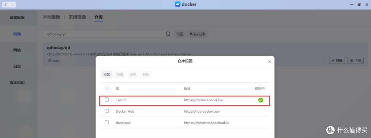Open the 容器概况 sidebar section

click(x=17, y=18)
